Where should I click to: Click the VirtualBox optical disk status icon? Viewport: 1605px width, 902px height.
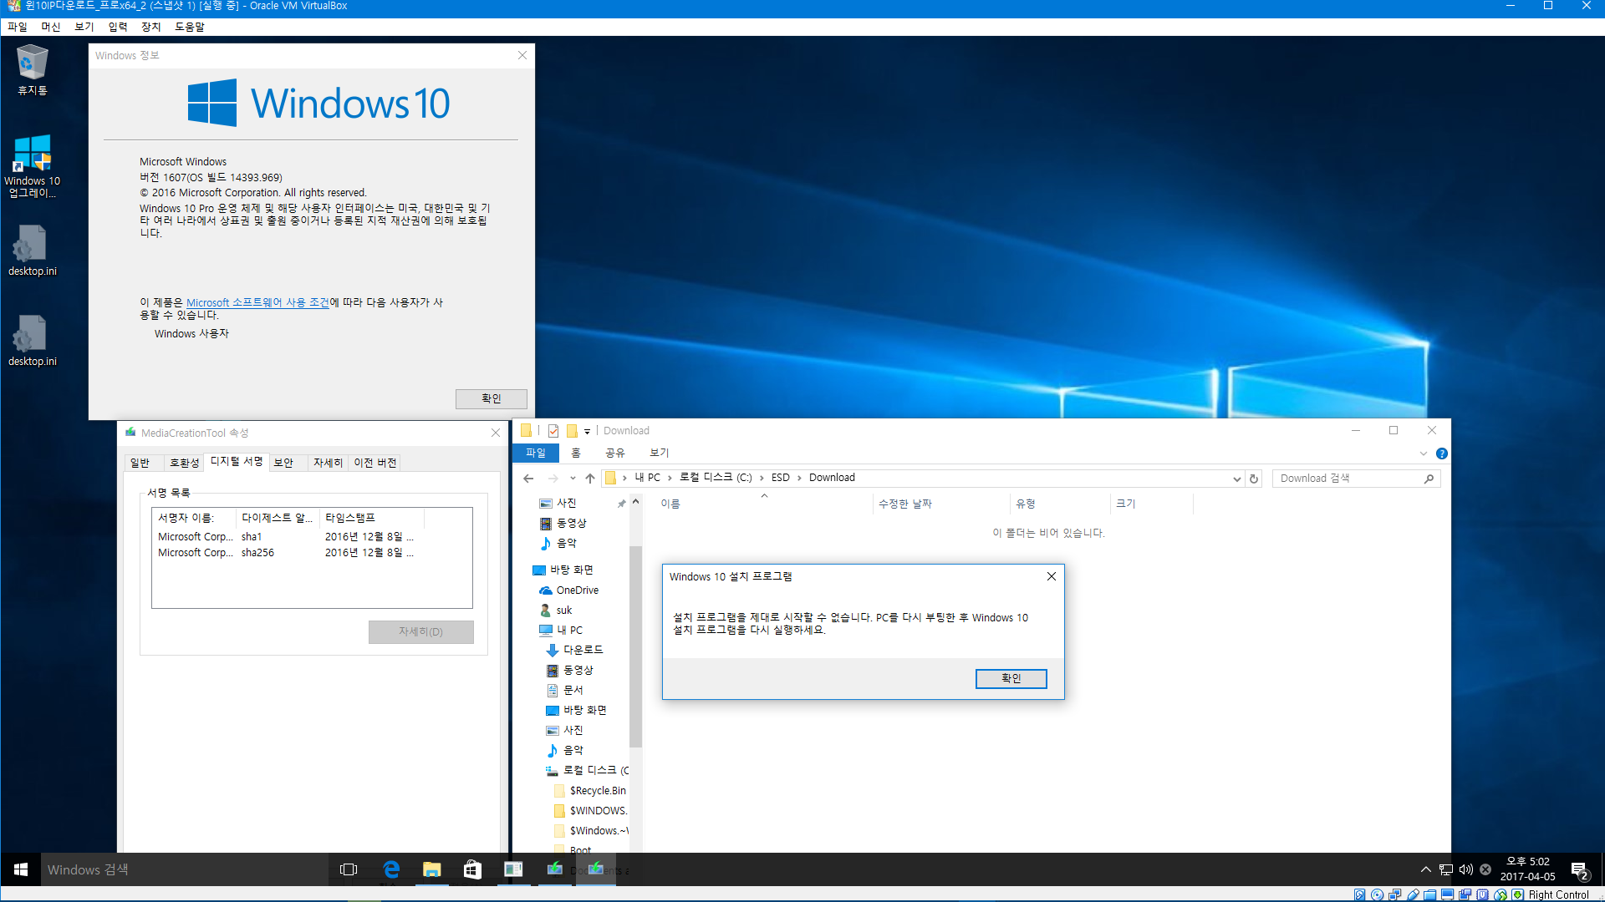point(1377,894)
